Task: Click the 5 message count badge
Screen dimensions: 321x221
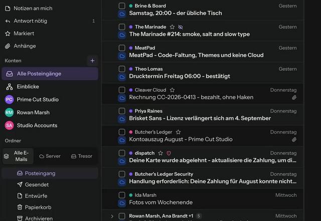Action: (199, 216)
